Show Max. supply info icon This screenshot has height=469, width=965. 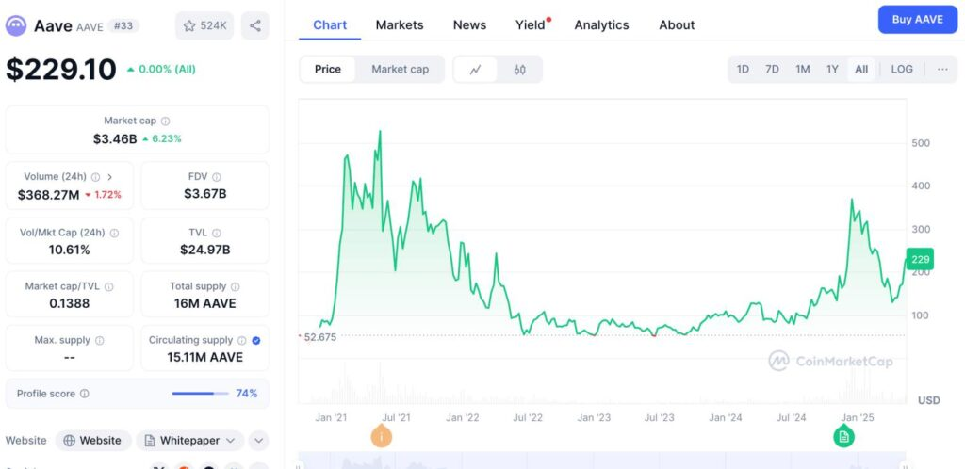pos(100,340)
